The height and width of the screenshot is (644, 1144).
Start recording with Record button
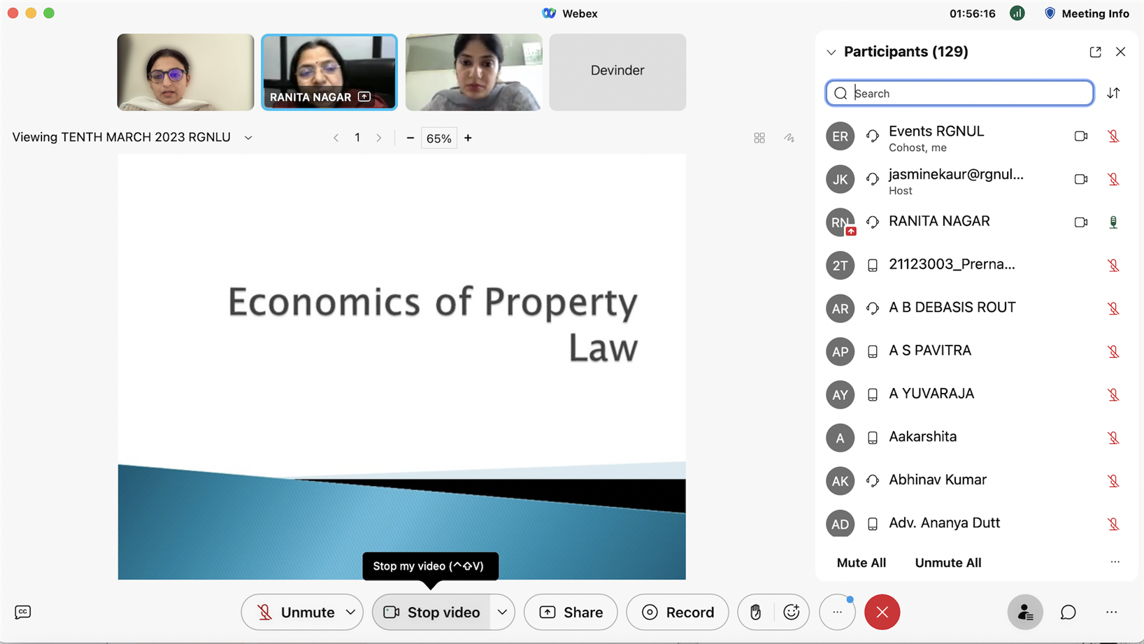[x=677, y=612]
